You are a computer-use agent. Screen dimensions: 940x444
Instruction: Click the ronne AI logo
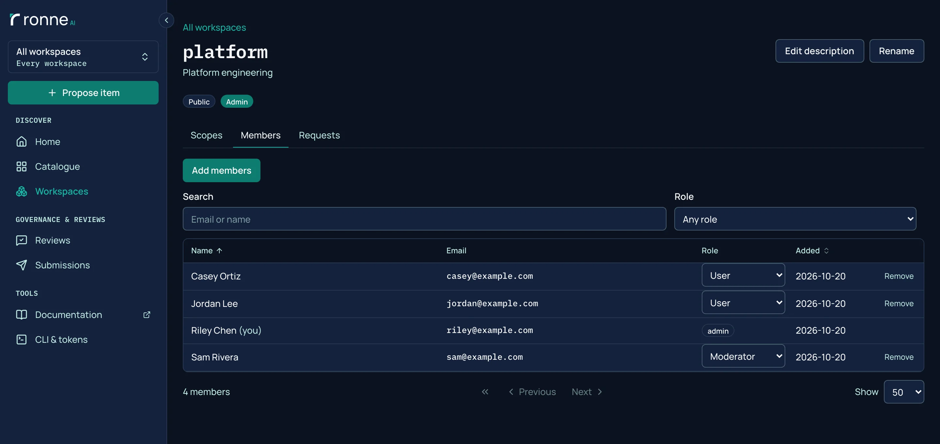click(x=42, y=20)
